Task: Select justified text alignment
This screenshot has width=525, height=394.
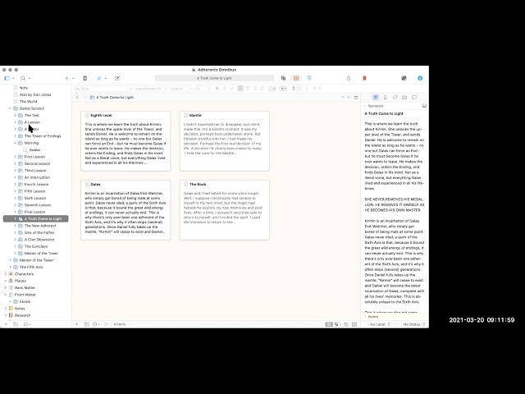Action: 262,89
